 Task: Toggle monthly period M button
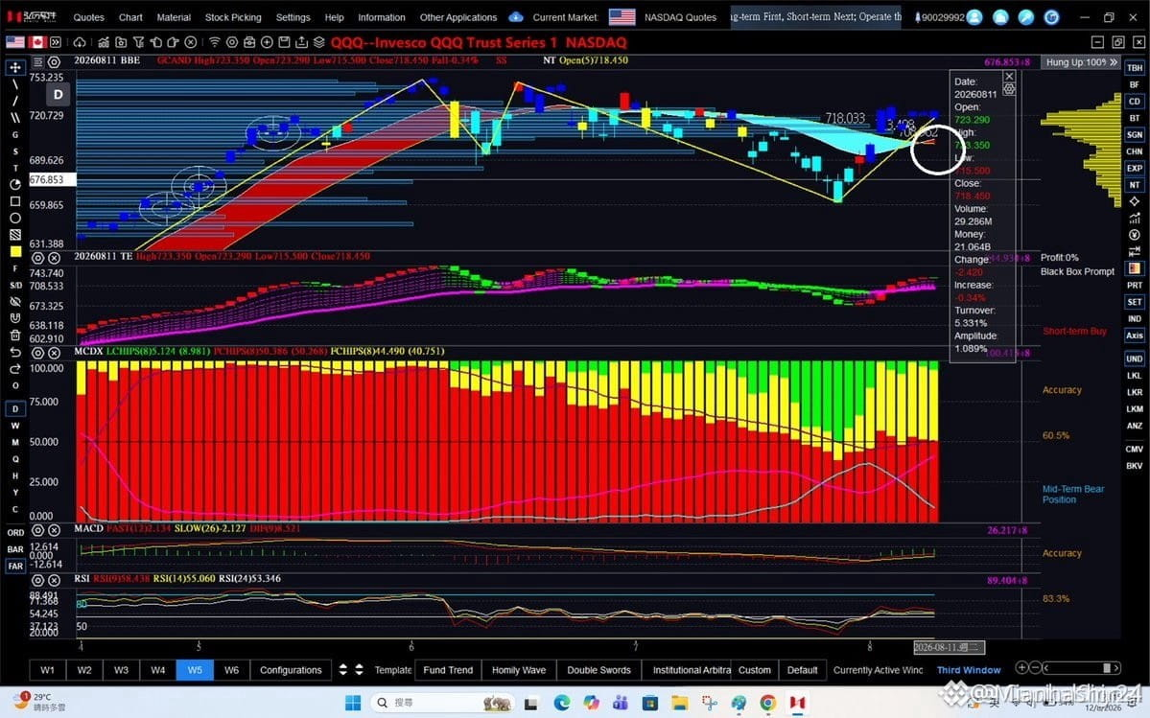[x=14, y=443]
